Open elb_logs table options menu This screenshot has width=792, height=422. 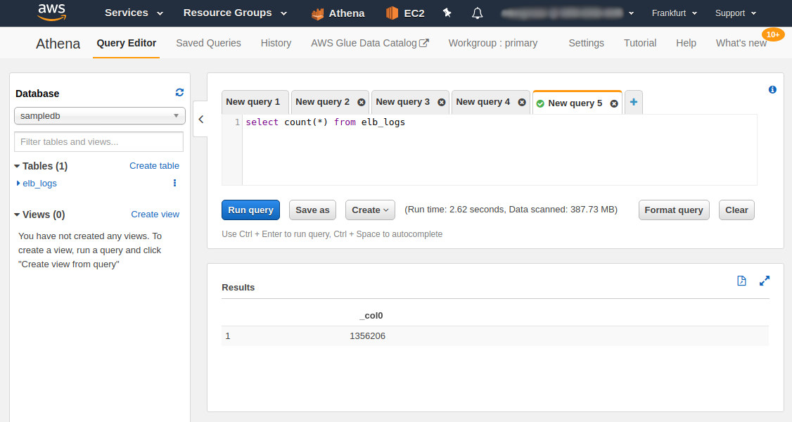174,183
